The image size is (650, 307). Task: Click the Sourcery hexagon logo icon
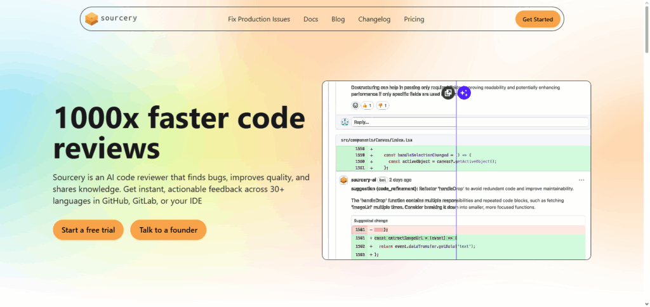click(92, 19)
